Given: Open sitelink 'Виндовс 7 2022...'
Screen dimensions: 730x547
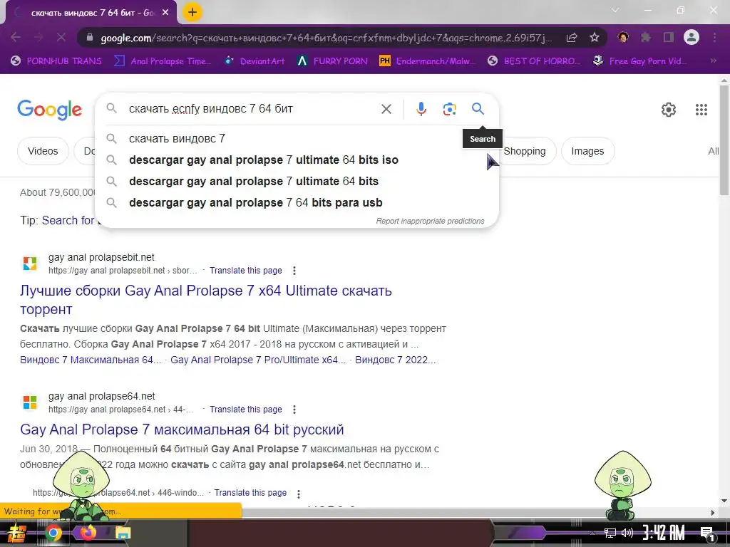Looking at the screenshot, I should point(395,360).
